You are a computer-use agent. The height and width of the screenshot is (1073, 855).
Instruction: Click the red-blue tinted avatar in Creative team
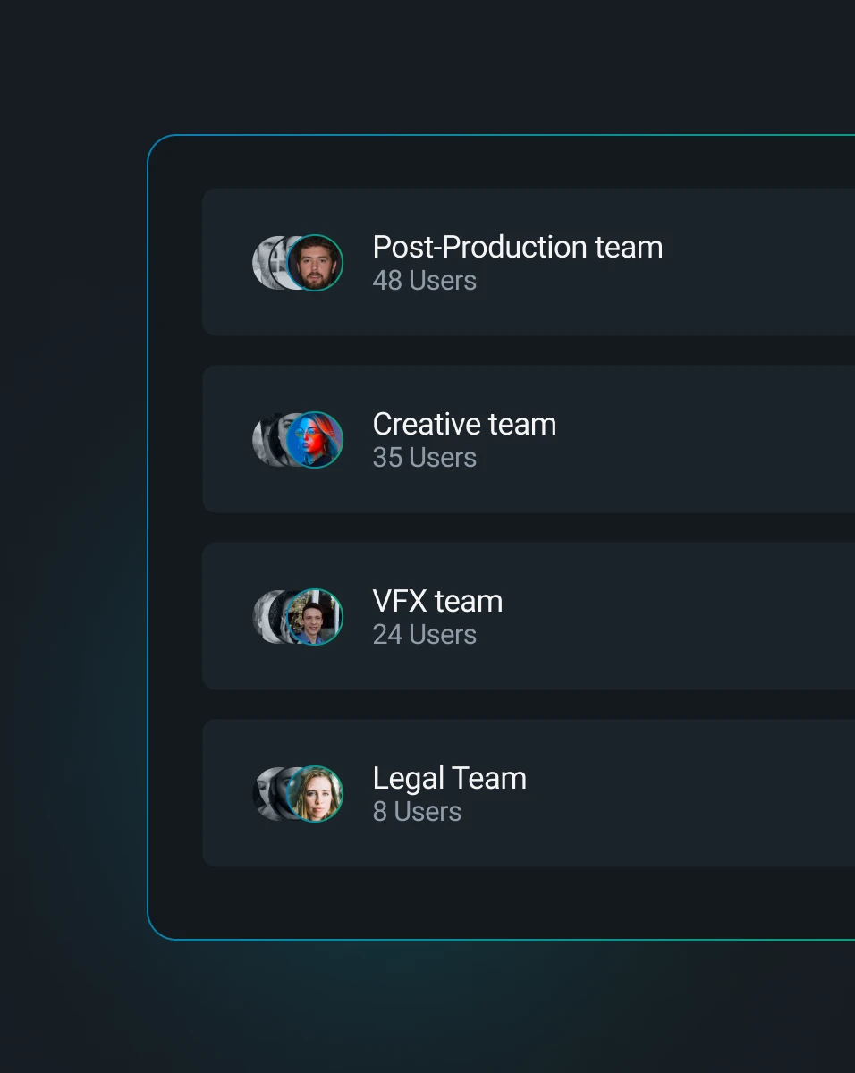pyautogui.click(x=315, y=440)
